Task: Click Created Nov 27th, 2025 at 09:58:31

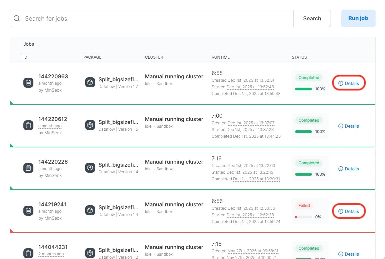Action: pos(245,251)
